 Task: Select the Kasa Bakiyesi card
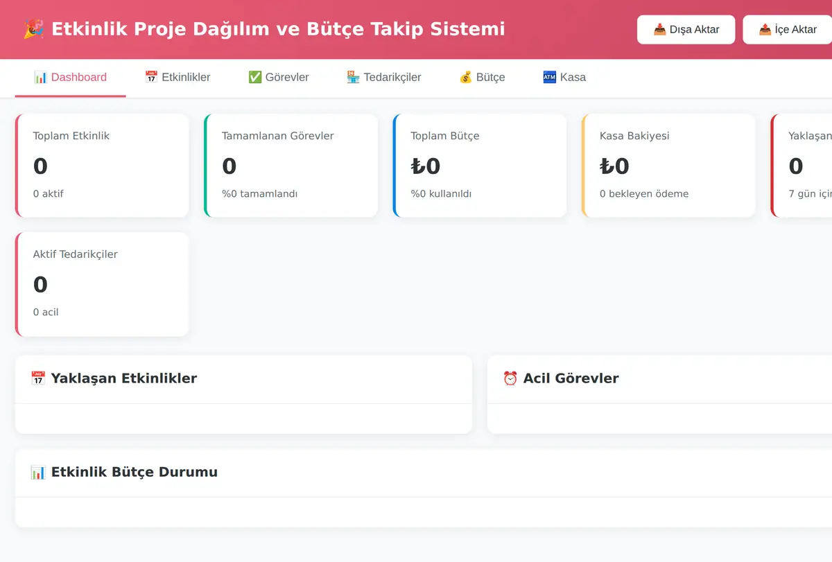(668, 166)
